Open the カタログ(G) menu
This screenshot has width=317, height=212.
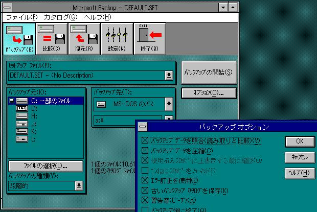pos(61,17)
